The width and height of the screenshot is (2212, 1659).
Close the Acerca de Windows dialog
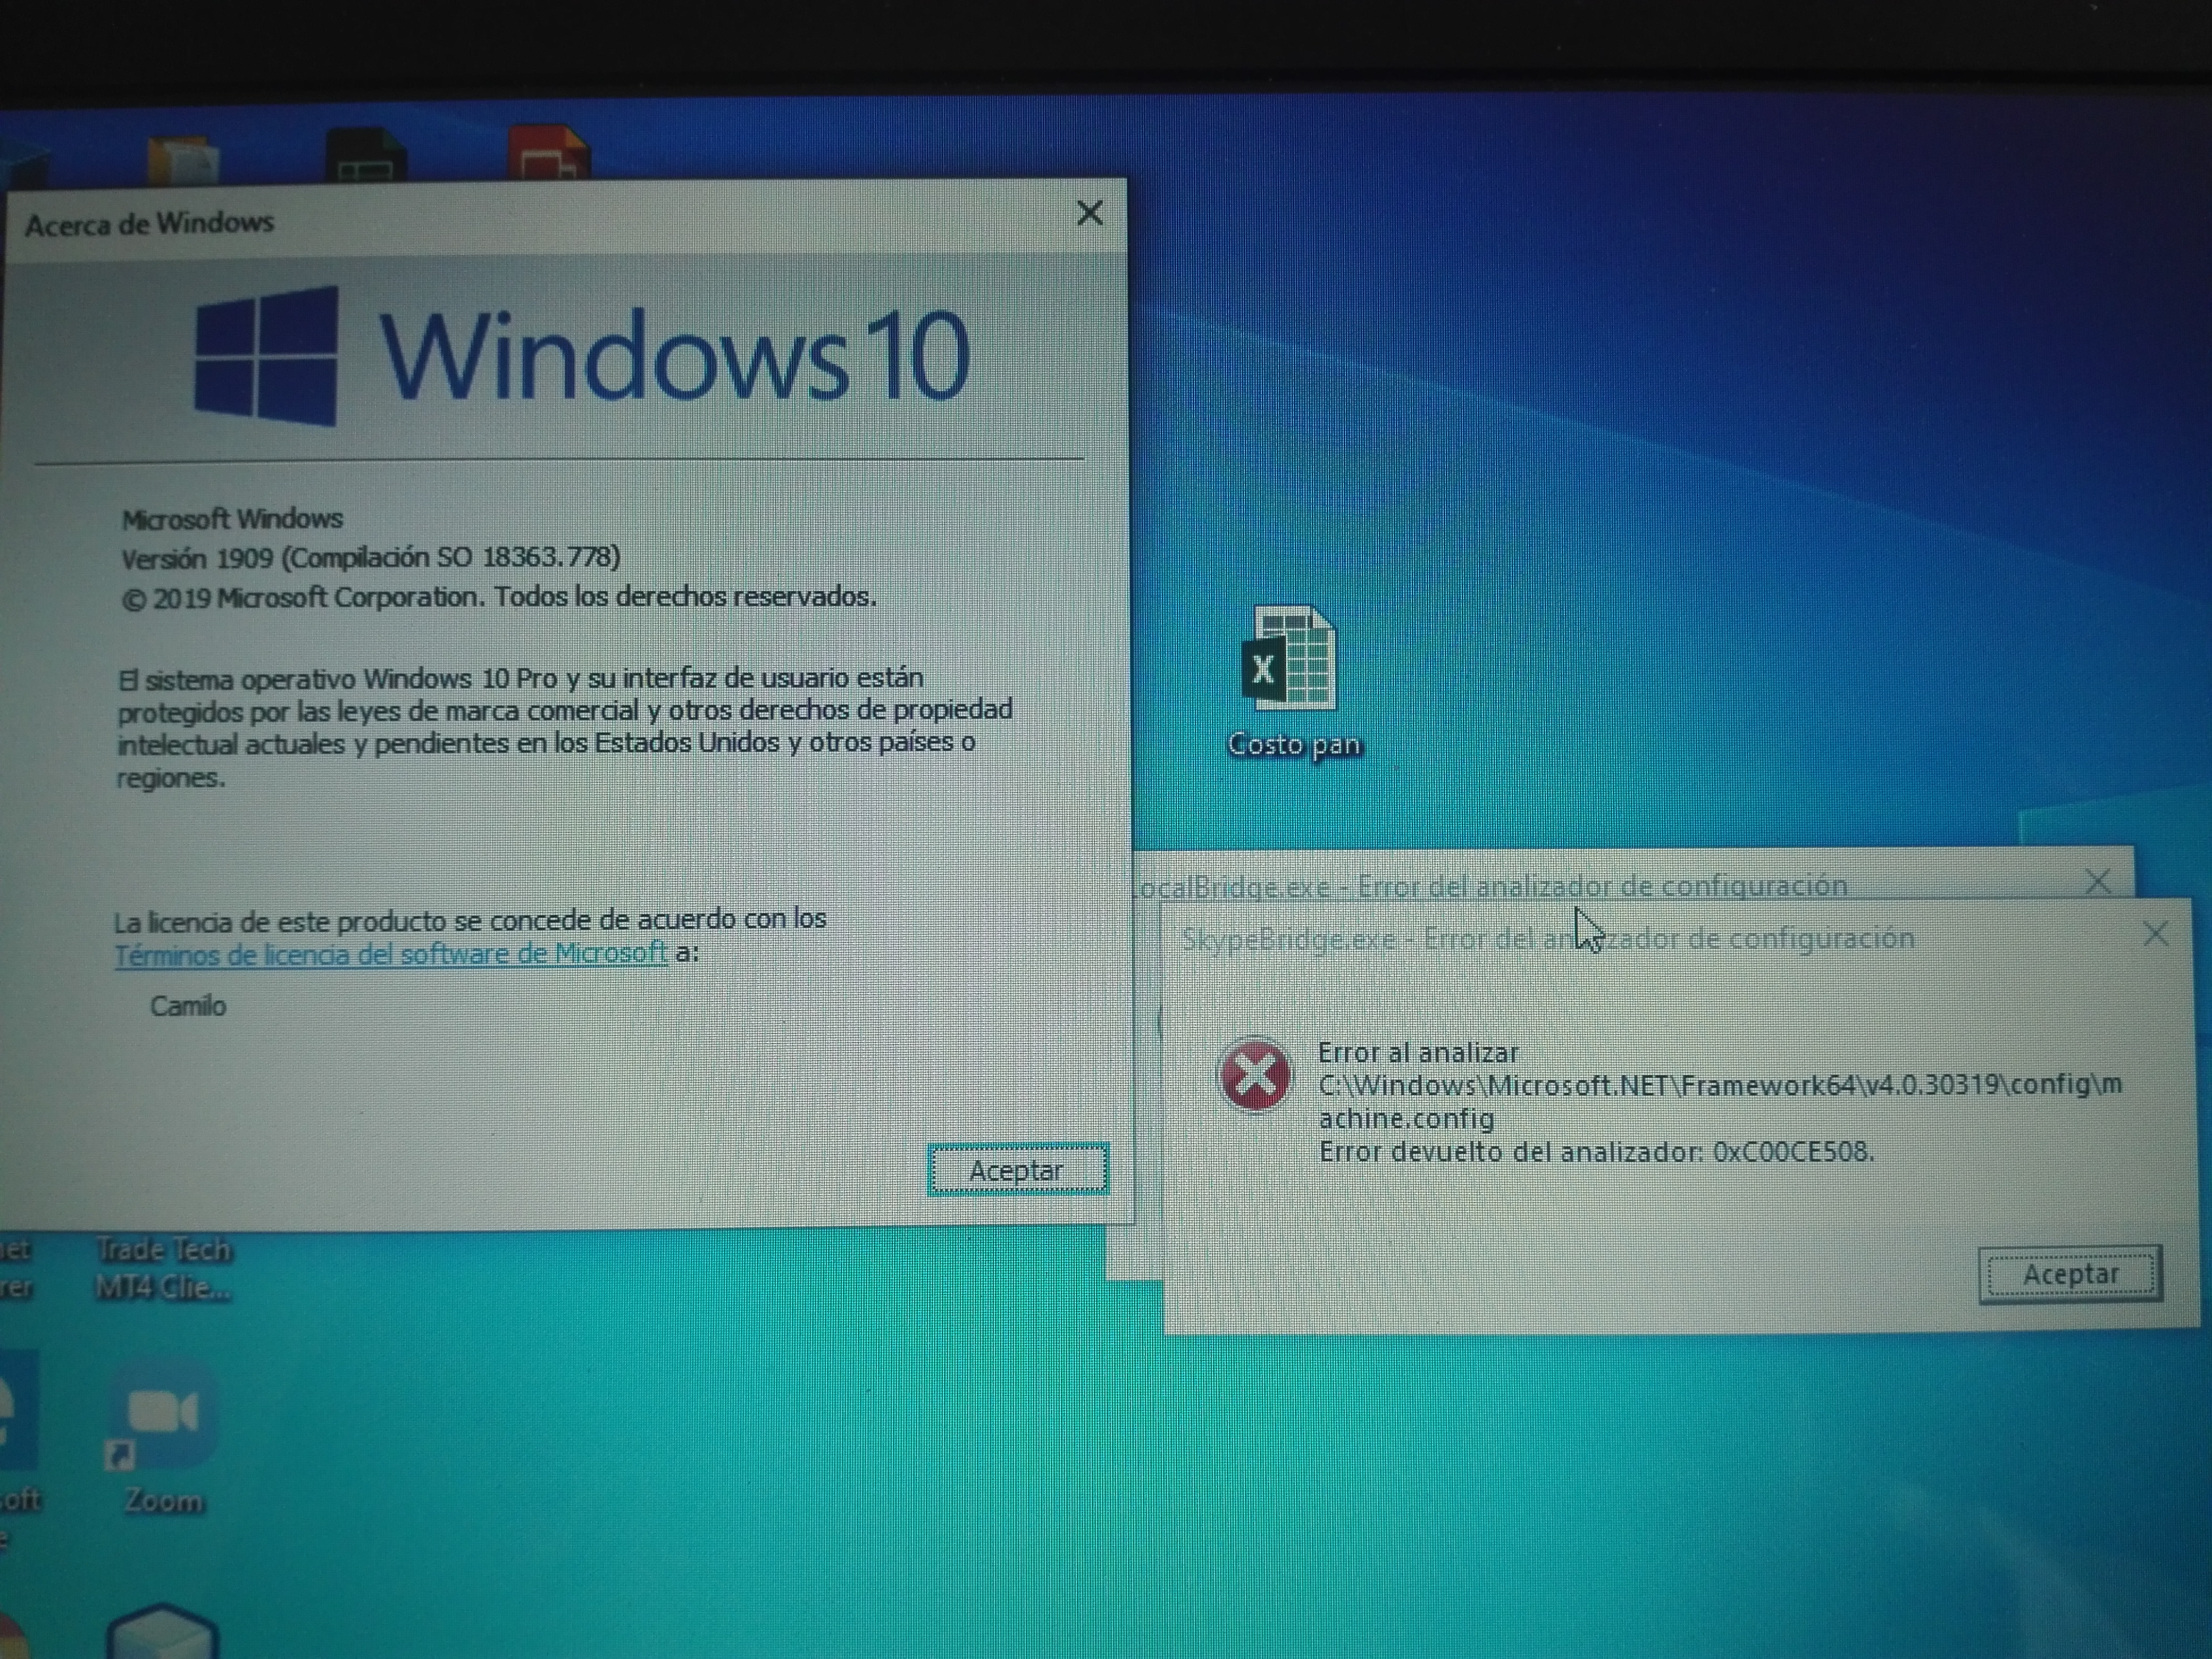coord(1090,213)
